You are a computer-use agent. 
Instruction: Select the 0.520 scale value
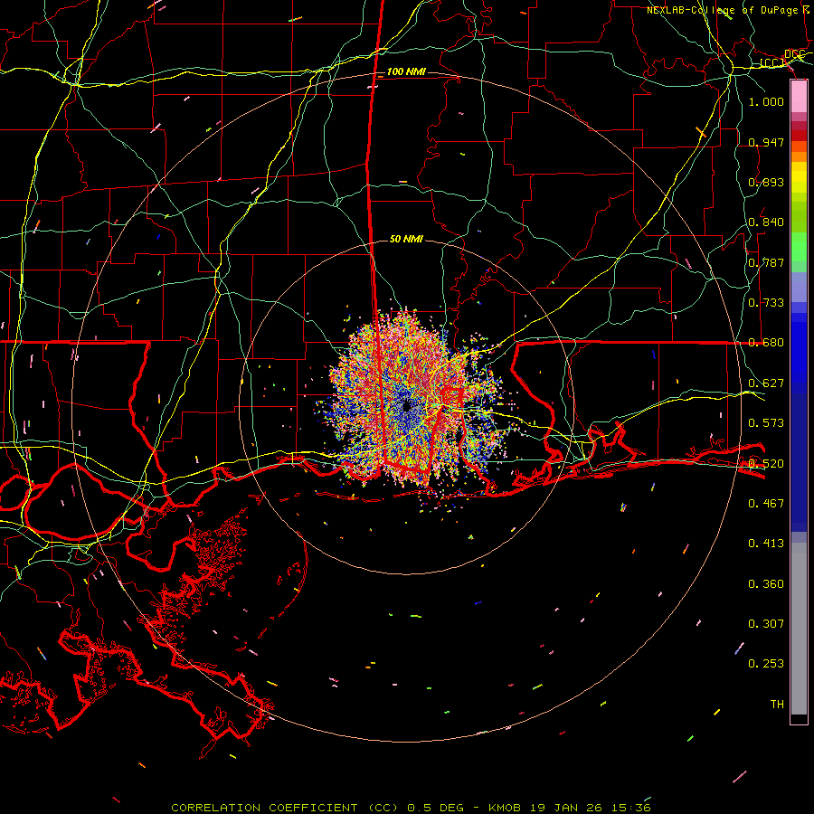(766, 464)
